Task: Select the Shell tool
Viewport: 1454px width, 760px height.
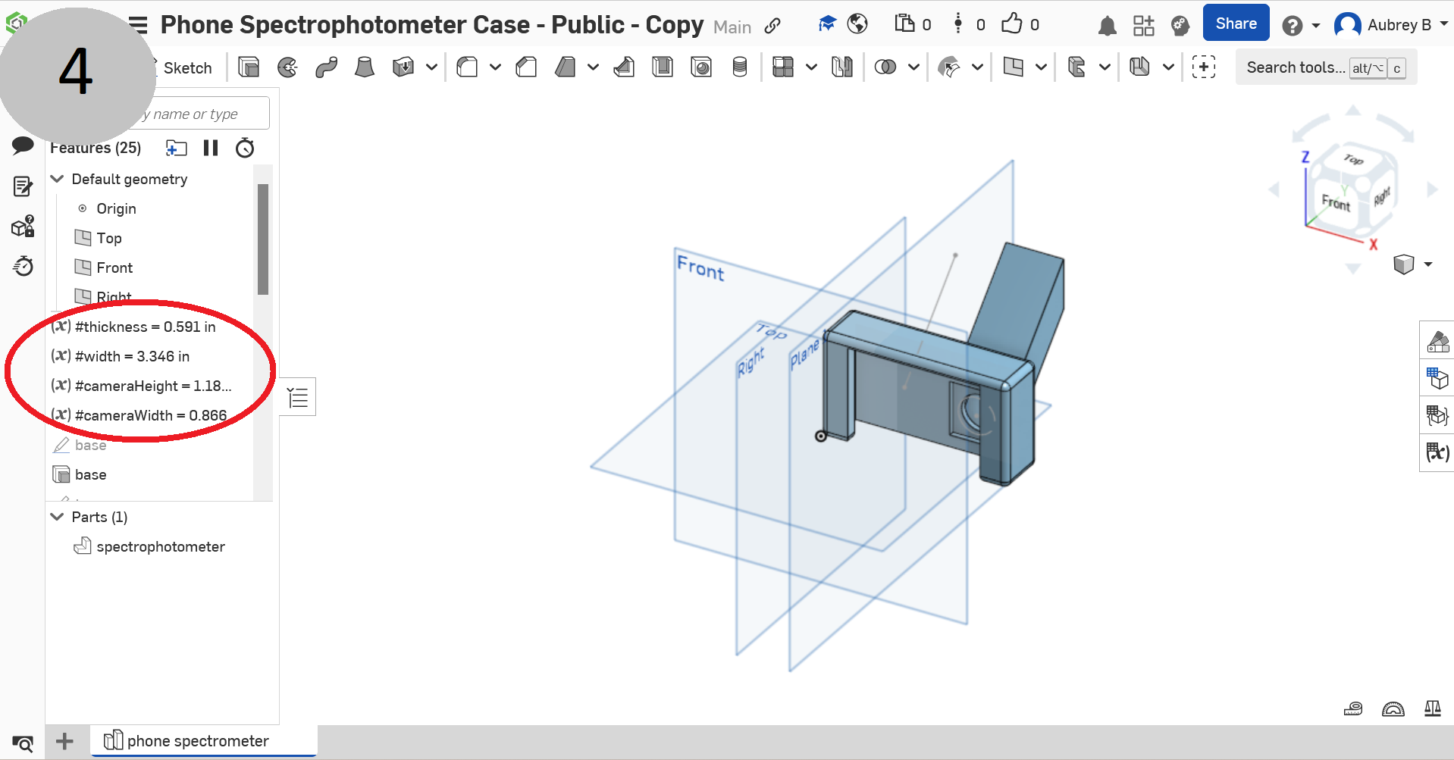Action: click(x=663, y=67)
